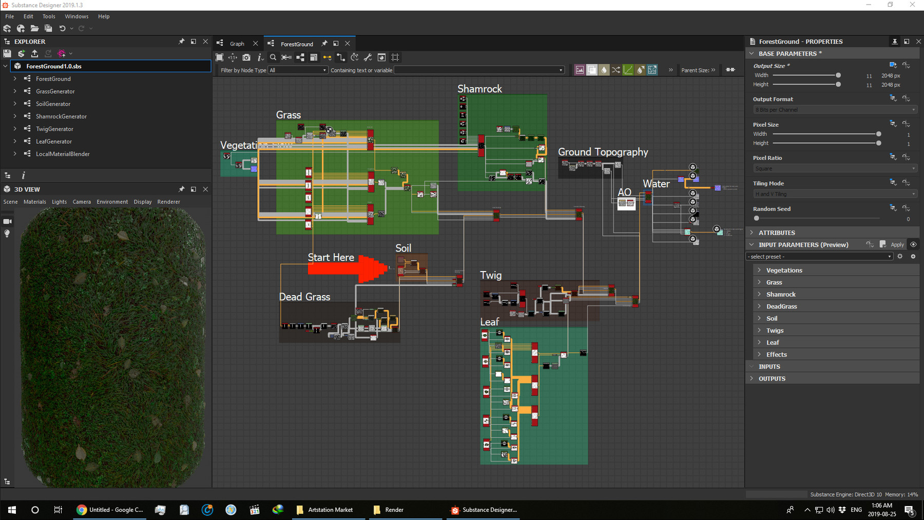This screenshot has width=924, height=520.
Task: Click the camera screenshot icon in graph toolbar
Action: coord(246,57)
